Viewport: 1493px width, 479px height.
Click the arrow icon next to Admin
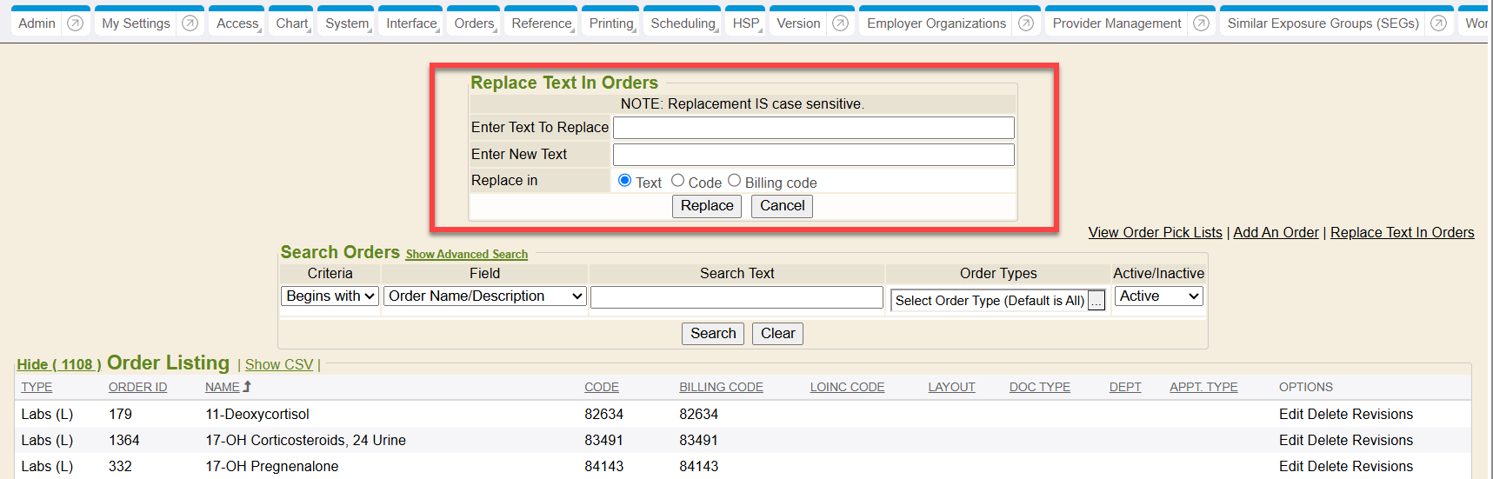(x=76, y=23)
